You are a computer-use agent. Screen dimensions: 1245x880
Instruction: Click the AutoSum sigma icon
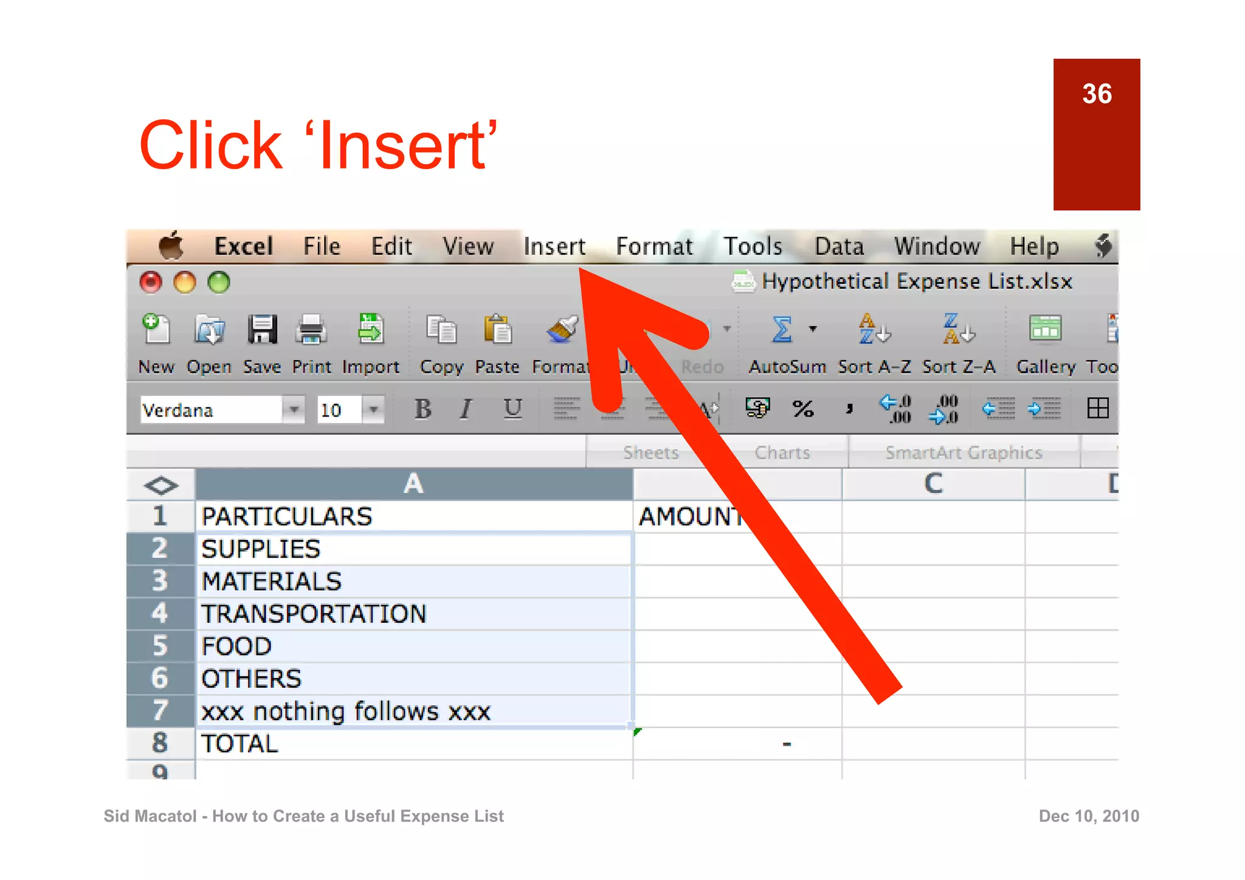[782, 330]
